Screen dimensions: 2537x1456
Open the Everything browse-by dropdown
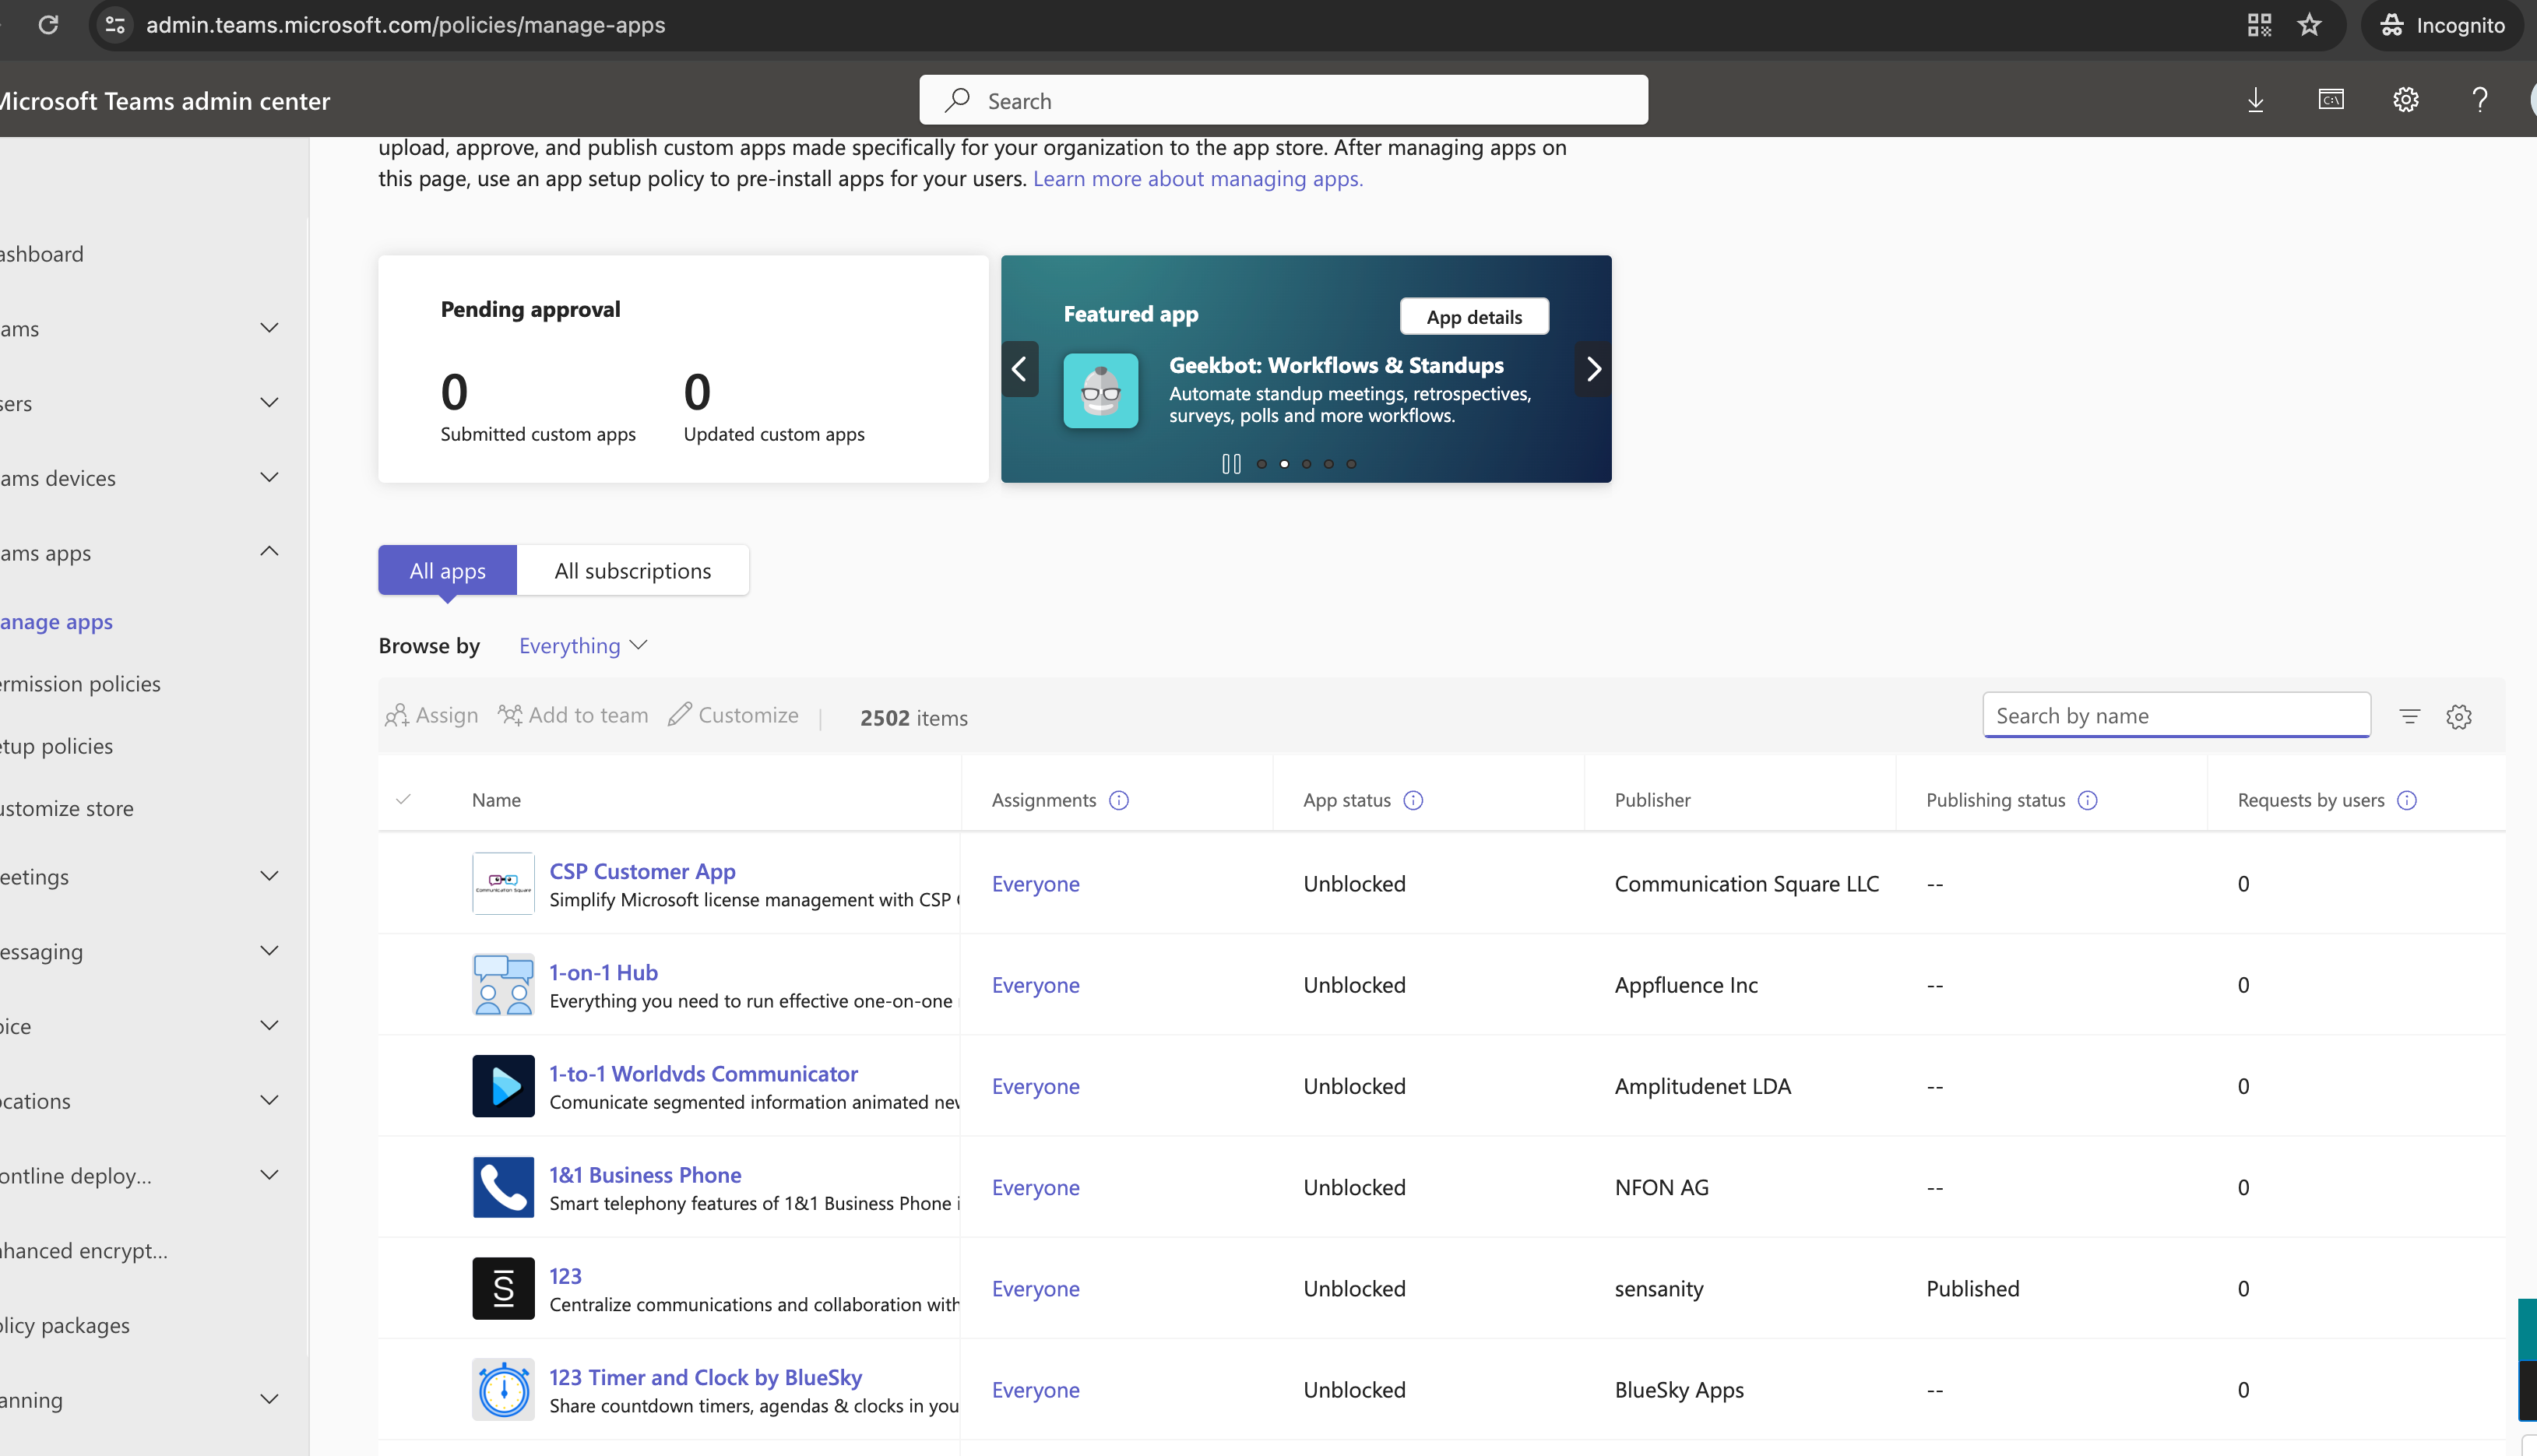click(583, 645)
